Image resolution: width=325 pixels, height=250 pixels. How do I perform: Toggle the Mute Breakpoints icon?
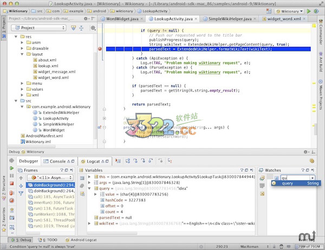11,200
